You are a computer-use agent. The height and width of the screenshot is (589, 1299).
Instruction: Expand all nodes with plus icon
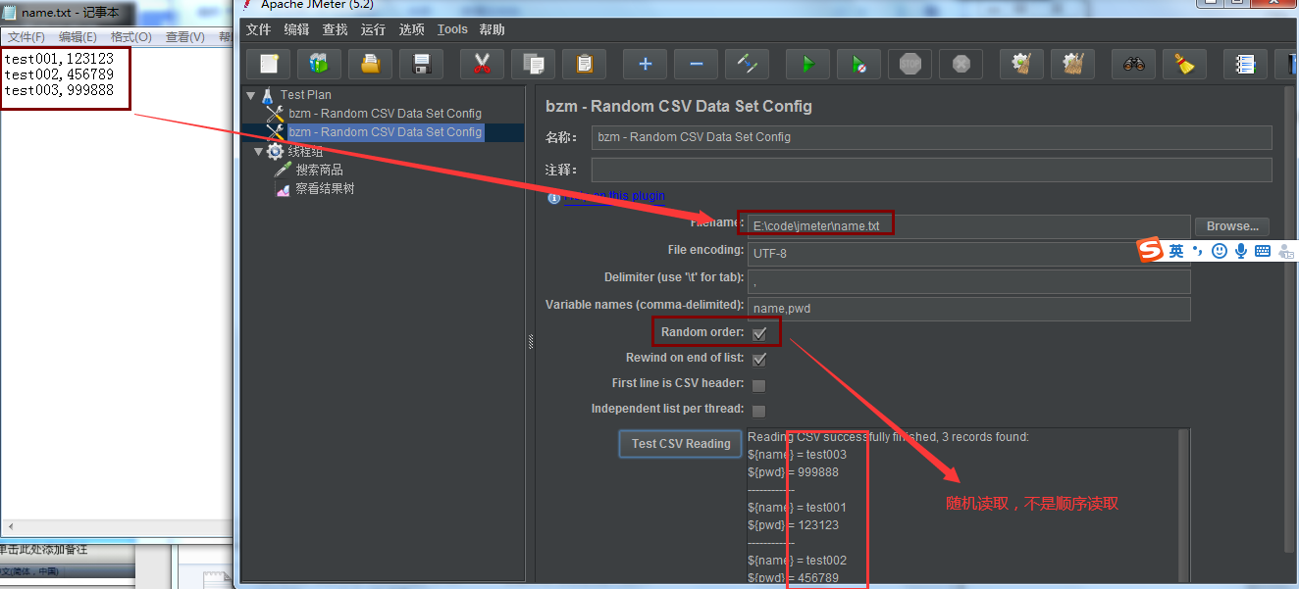click(645, 65)
